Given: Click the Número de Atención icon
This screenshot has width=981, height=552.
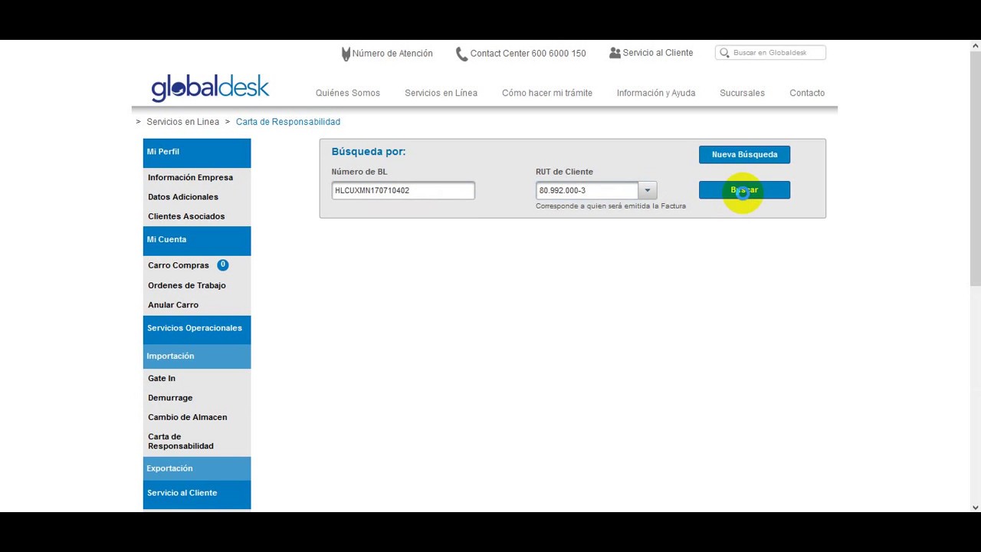Looking at the screenshot, I should (x=346, y=54).
